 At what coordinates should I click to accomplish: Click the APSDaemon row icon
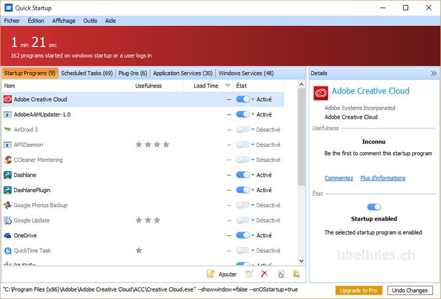tap(7, 144)
